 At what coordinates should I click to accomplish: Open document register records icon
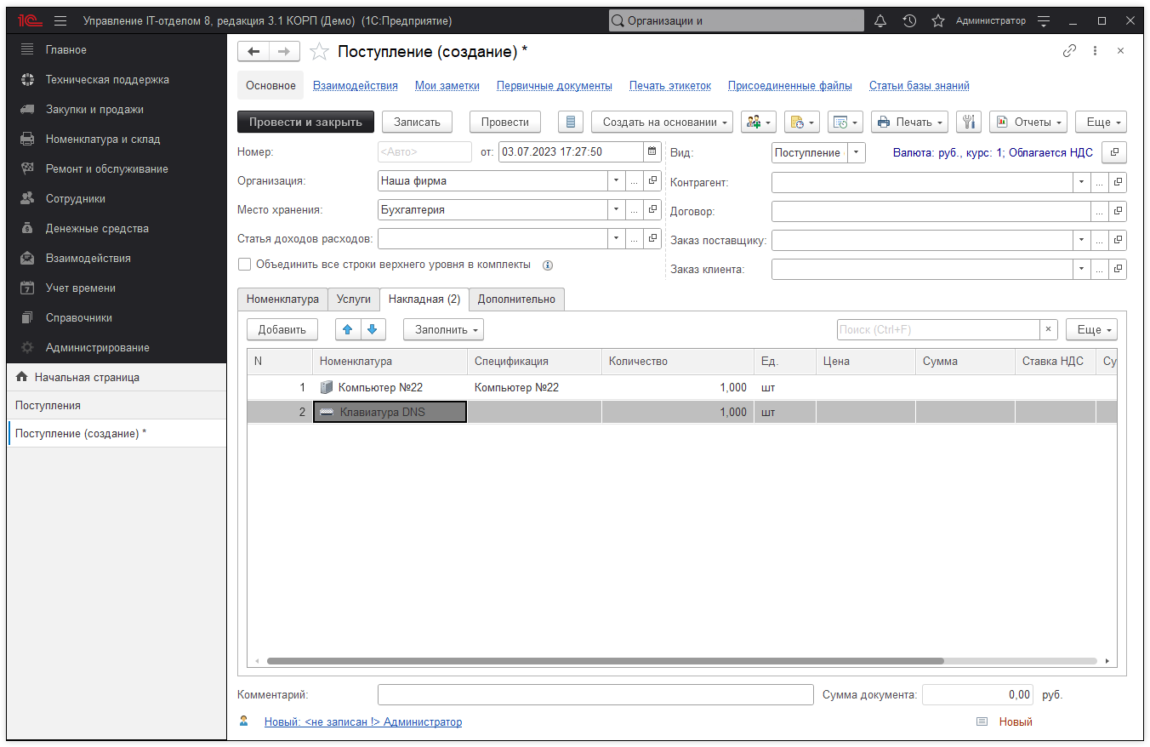570,122
